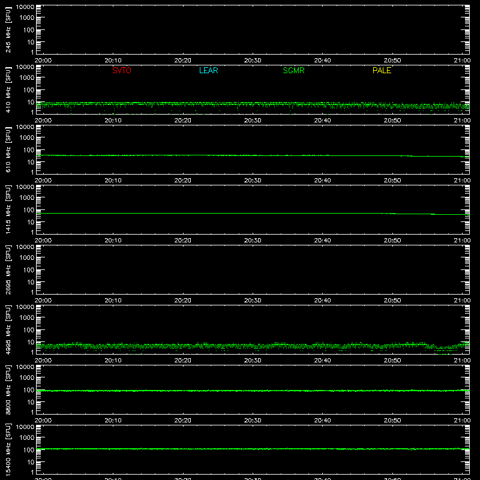Click the 100 y-axis value on 610 MHz panel
The width and height of the screenshot is (480, 480).
pyautogui.click(x=29, y=150)
